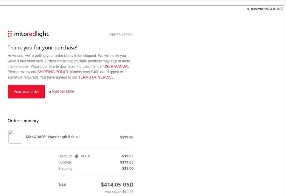The image size is (286, 196).
Task: Click the $379.05 subtotal amount
Action: pyautogui.click(x=127, y=162)
